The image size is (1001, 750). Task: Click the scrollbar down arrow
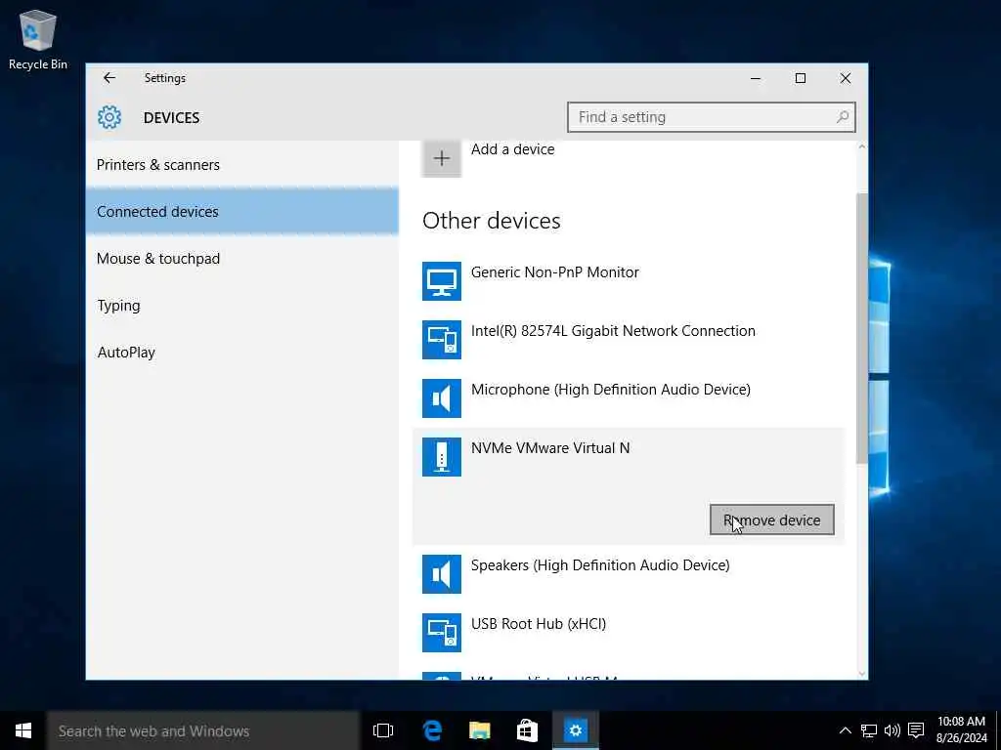pos(862,674)
